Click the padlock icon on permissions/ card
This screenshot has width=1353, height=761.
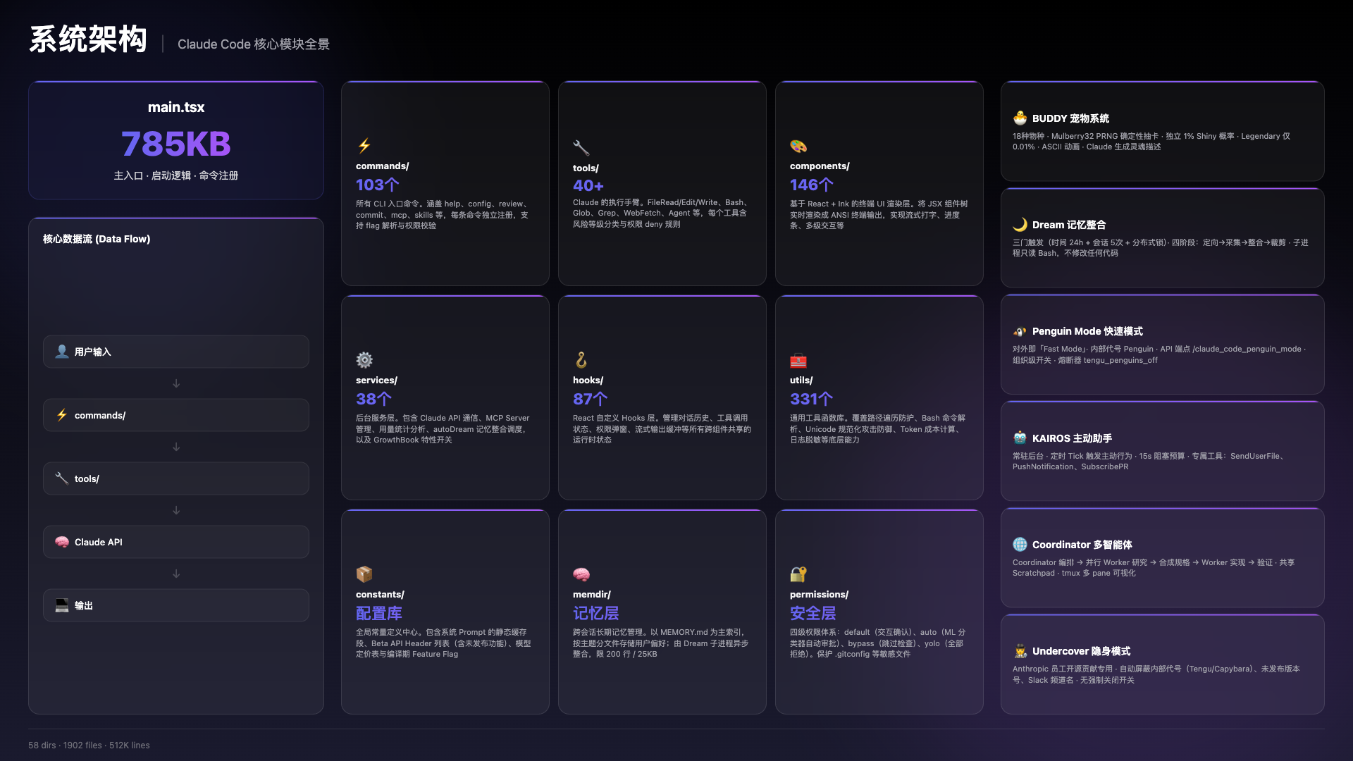tap(798, 574)
